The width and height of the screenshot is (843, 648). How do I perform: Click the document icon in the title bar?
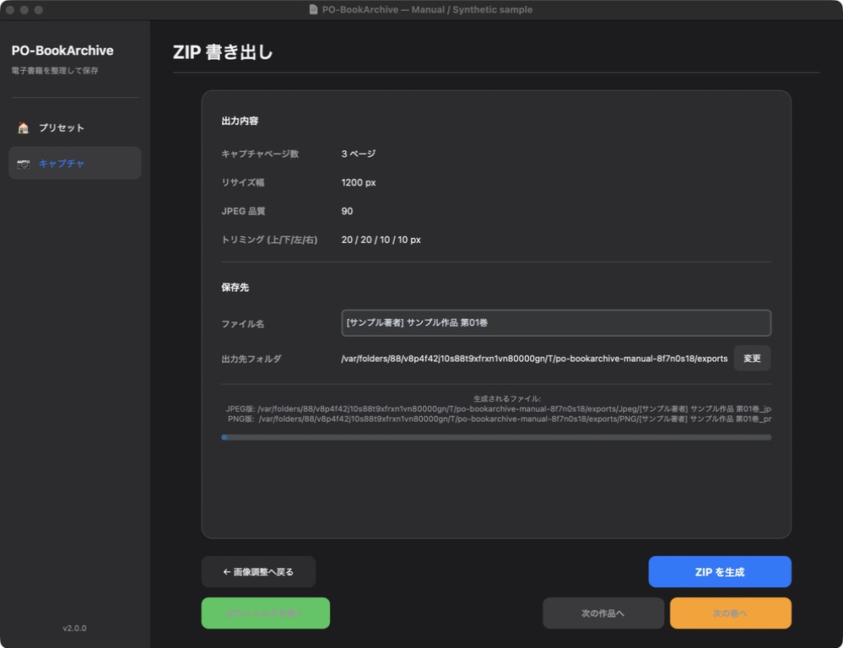point(313,9)
